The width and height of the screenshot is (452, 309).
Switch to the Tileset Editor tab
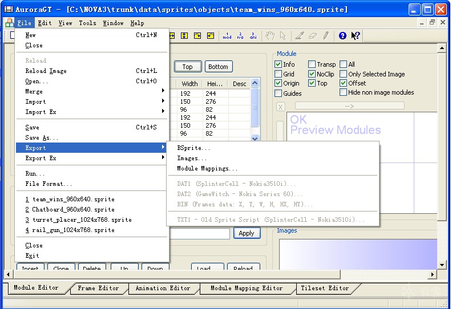[325, 288]
